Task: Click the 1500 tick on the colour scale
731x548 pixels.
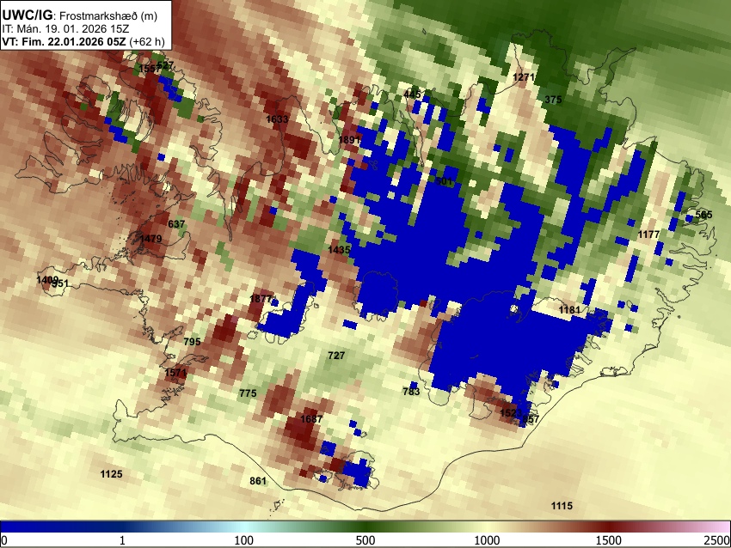Action: 609,540
